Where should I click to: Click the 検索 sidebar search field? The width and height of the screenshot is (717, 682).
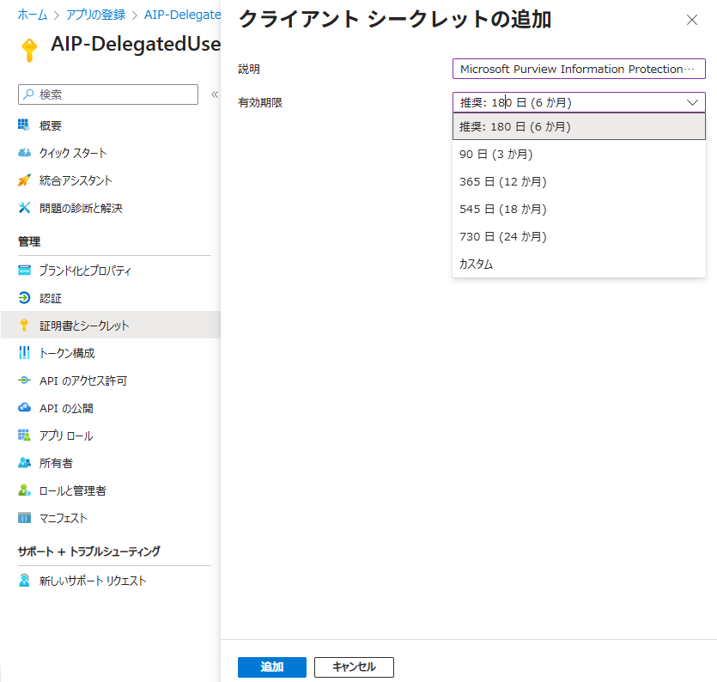[x=108, y=94]
